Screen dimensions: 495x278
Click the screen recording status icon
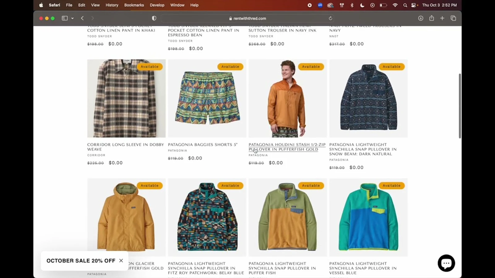[x=310, y=5]
